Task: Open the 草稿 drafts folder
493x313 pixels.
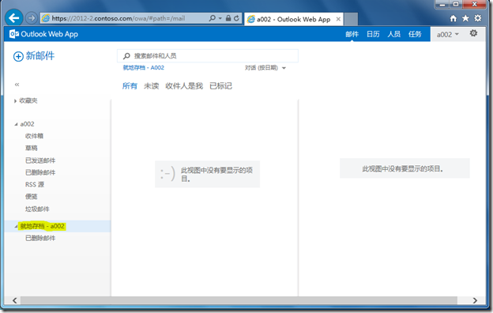Action: click(x=31, y=148)
